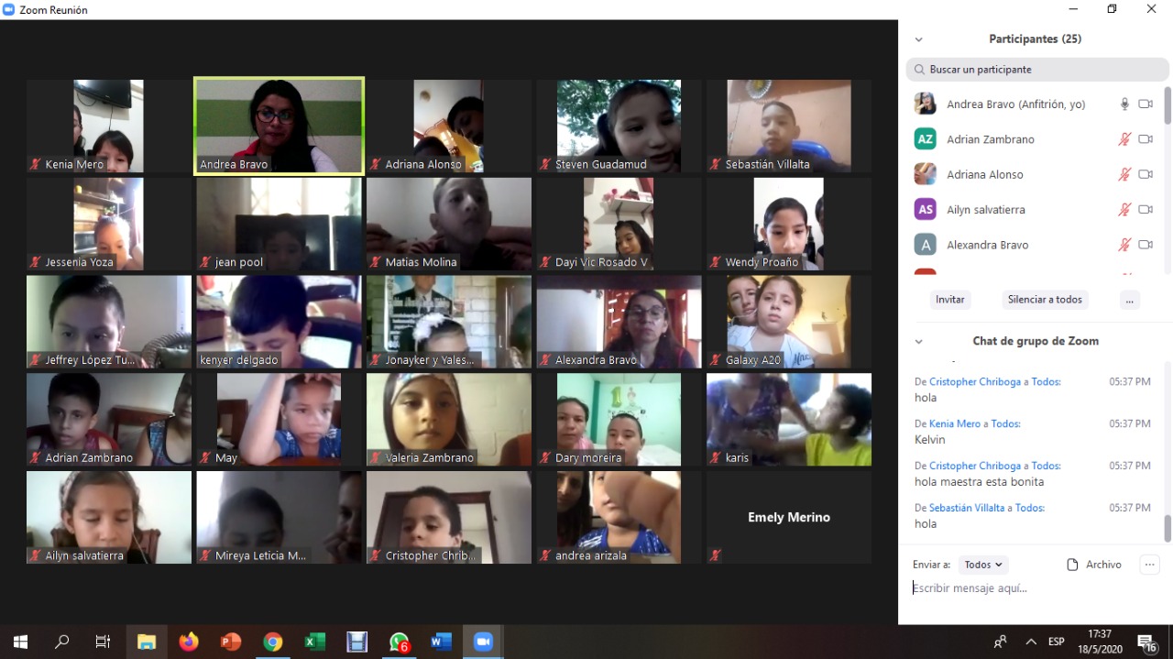Click Silenciar a todos button

click(1045, 300)
